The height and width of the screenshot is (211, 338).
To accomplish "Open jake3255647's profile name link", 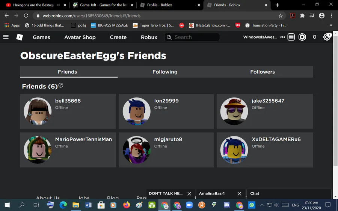I will pos(268,101).
